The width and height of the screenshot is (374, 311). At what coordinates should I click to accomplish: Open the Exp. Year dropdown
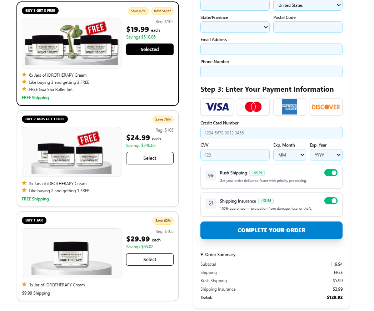click(326, 155)
